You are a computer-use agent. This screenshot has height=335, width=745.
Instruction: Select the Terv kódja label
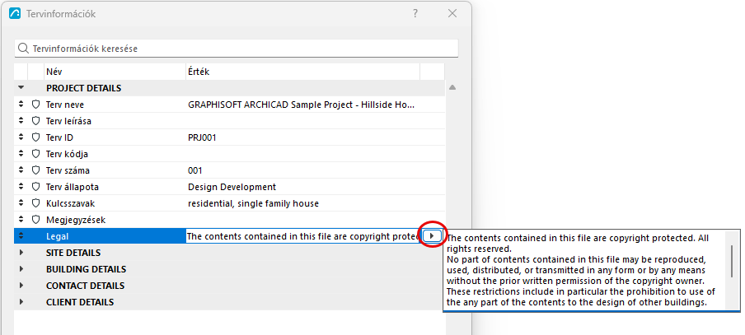[x=67, y=154]
